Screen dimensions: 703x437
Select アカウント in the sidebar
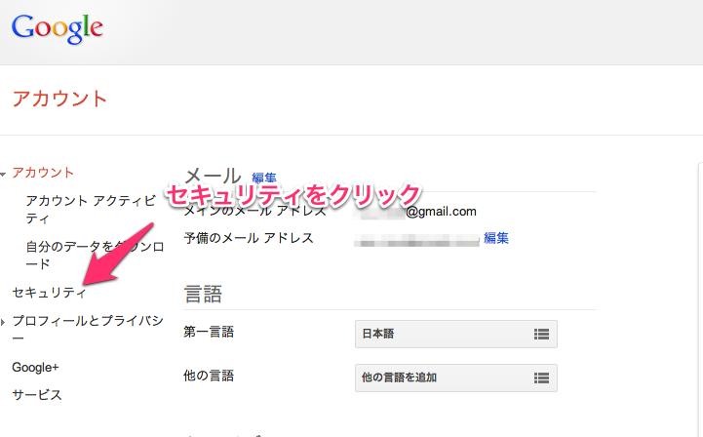click(x=43, y=173)
